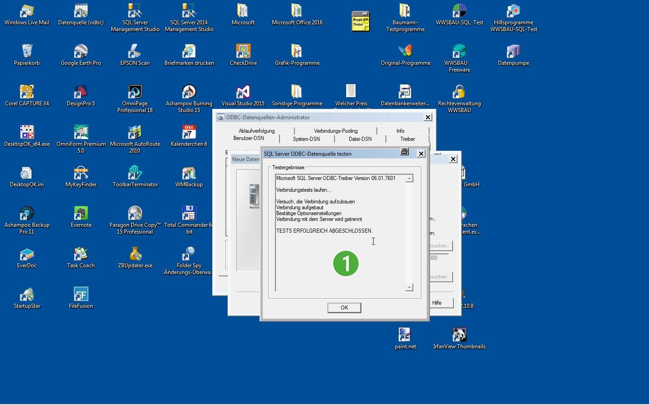Click printer icon in test dialog title

pos(405,152)
